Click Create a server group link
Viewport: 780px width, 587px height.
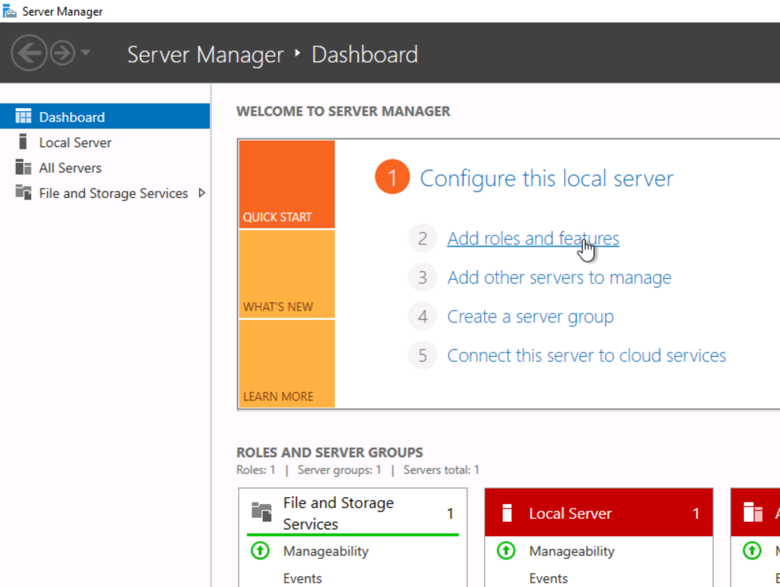[x=531, y=316]
